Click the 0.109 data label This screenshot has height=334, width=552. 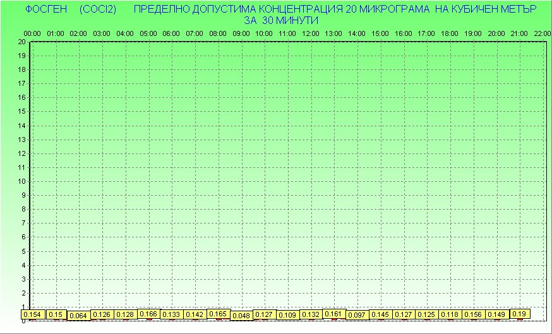pos(287,315)
